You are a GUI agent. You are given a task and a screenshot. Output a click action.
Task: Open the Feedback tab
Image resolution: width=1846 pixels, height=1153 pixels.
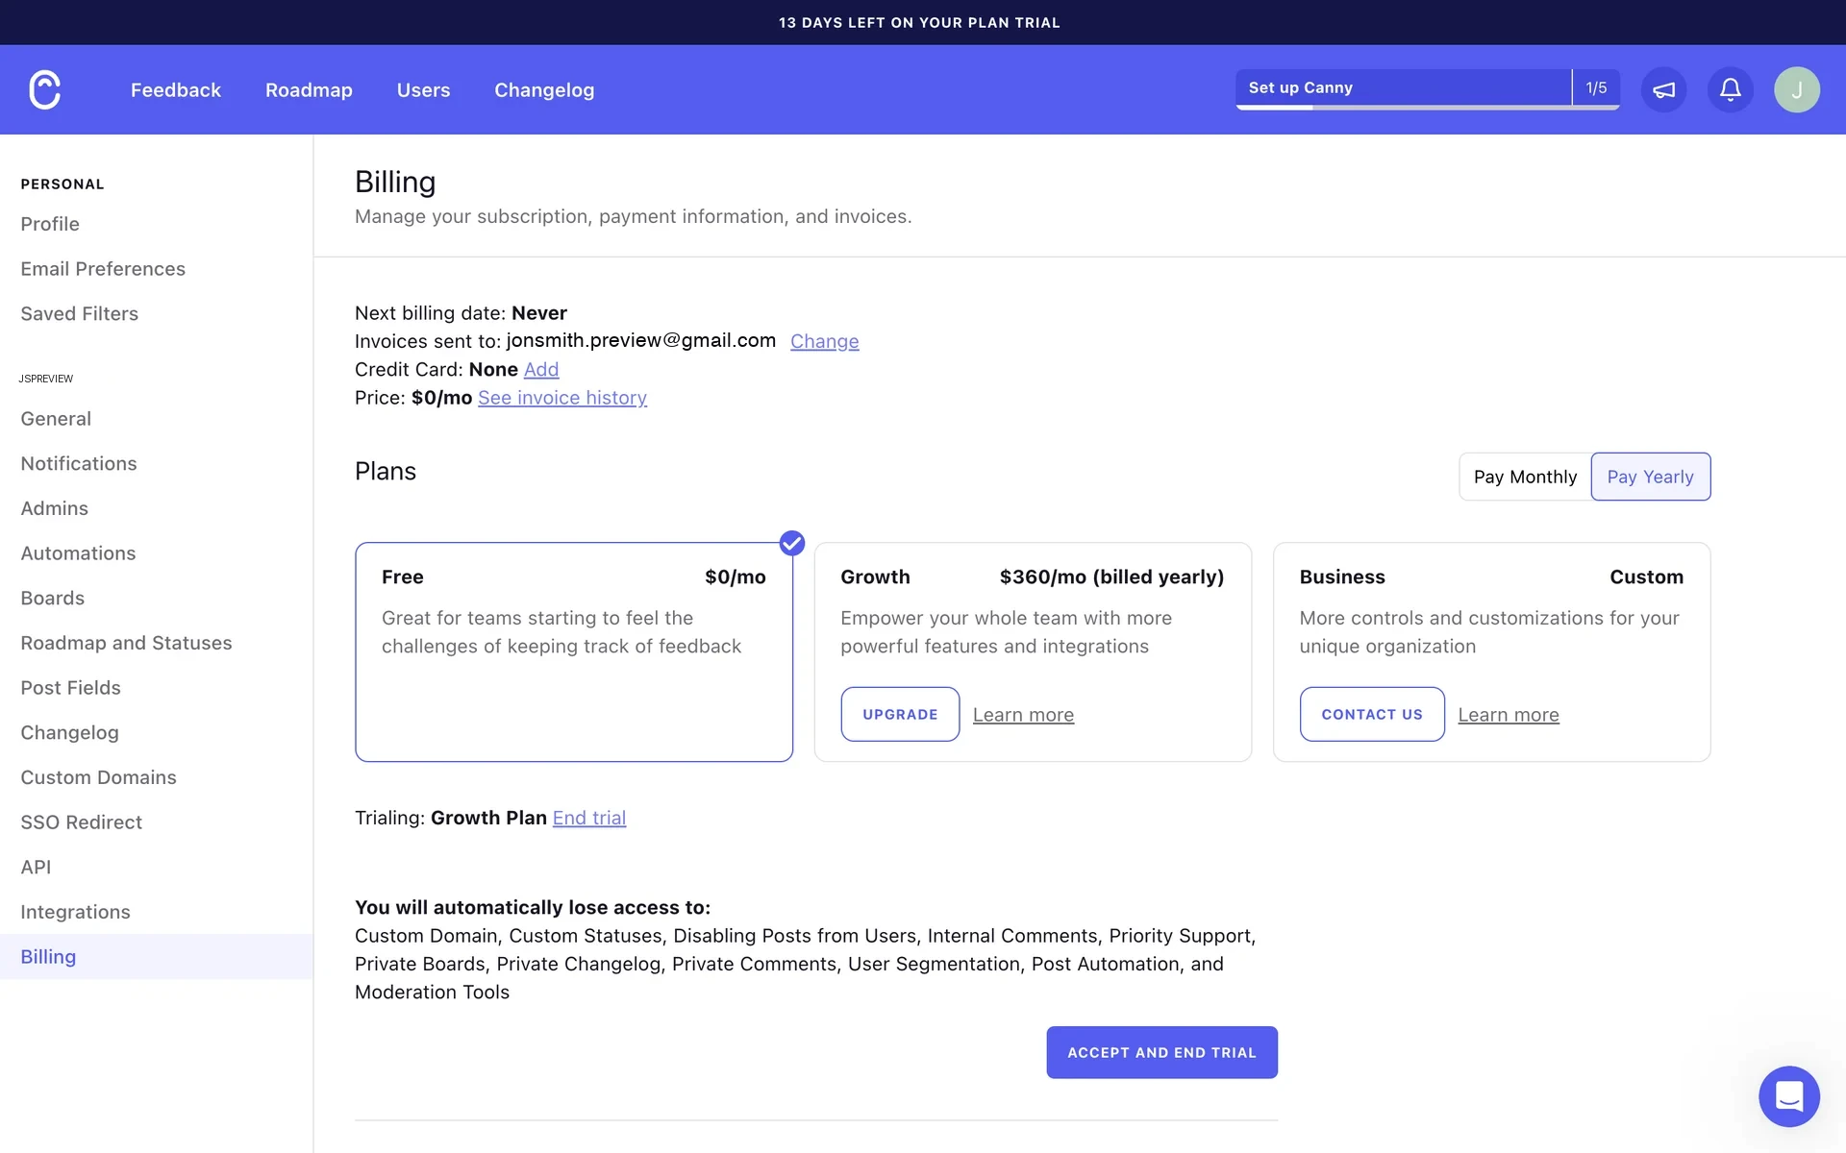176,89
